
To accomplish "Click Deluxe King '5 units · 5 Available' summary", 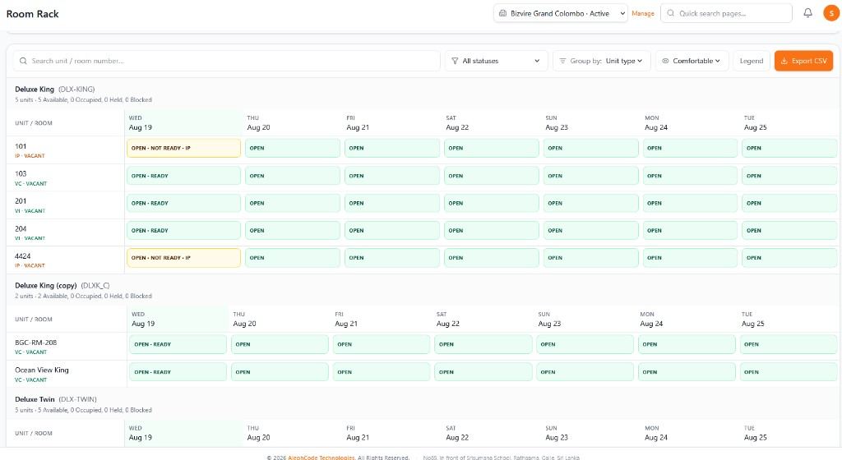I will pos(83,99).
